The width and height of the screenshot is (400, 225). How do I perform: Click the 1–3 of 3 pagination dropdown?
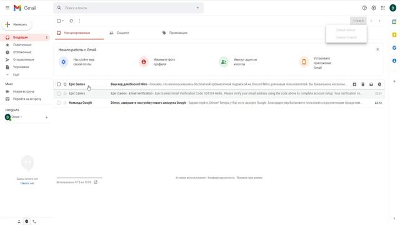358,21
